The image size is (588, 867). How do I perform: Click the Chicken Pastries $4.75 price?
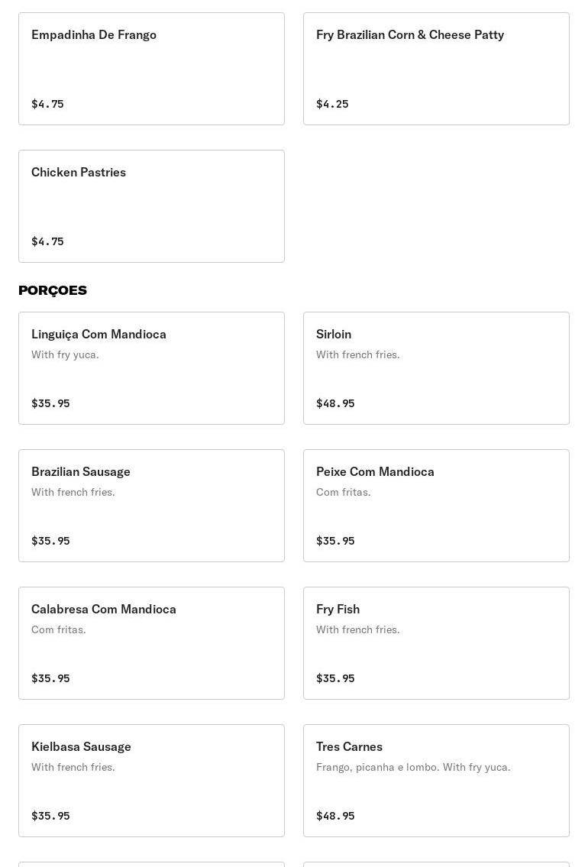pyautogui.click(x=47, y=241)
